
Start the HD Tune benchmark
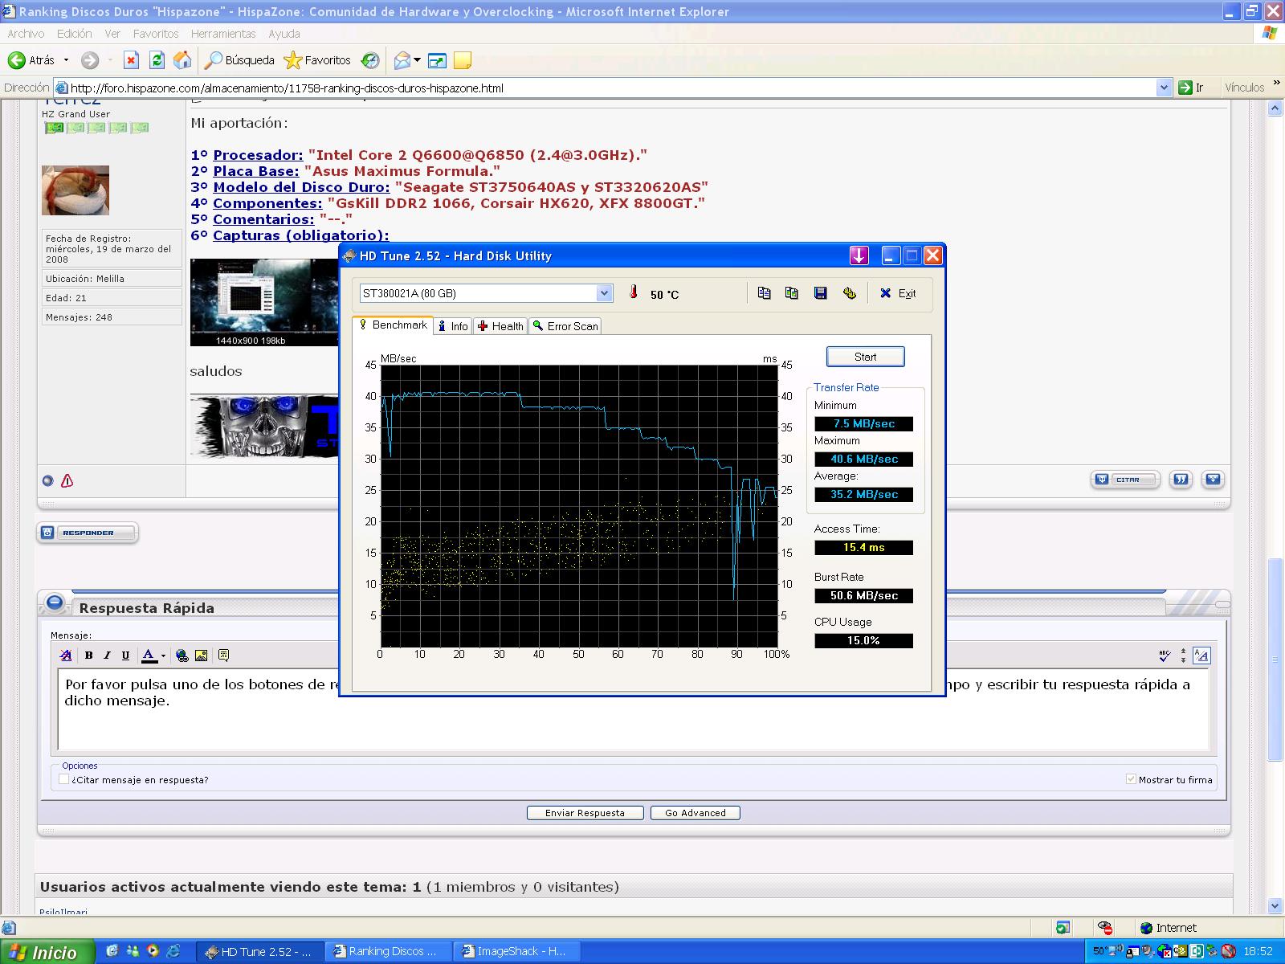pos(865,357)
